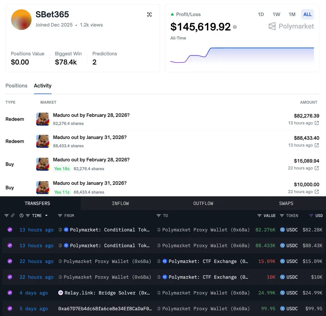Open Polymarket CTF Exchange recipient in $15.09K row
Screen dimensions: 326x316
click(x=208, y=261)
